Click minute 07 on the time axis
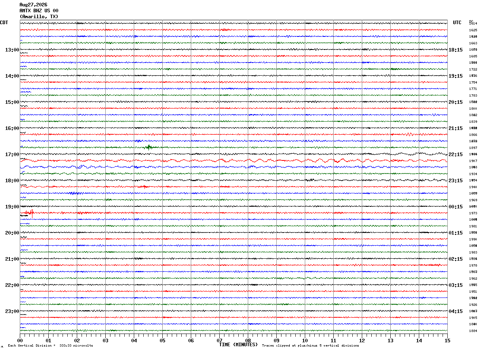 [x=219, y=340]
